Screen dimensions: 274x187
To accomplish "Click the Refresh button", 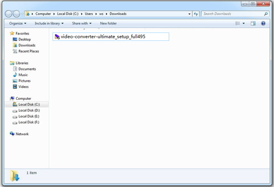I will click(x=196, y=14).
